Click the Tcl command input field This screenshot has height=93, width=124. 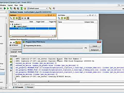[x=68, y=84]
